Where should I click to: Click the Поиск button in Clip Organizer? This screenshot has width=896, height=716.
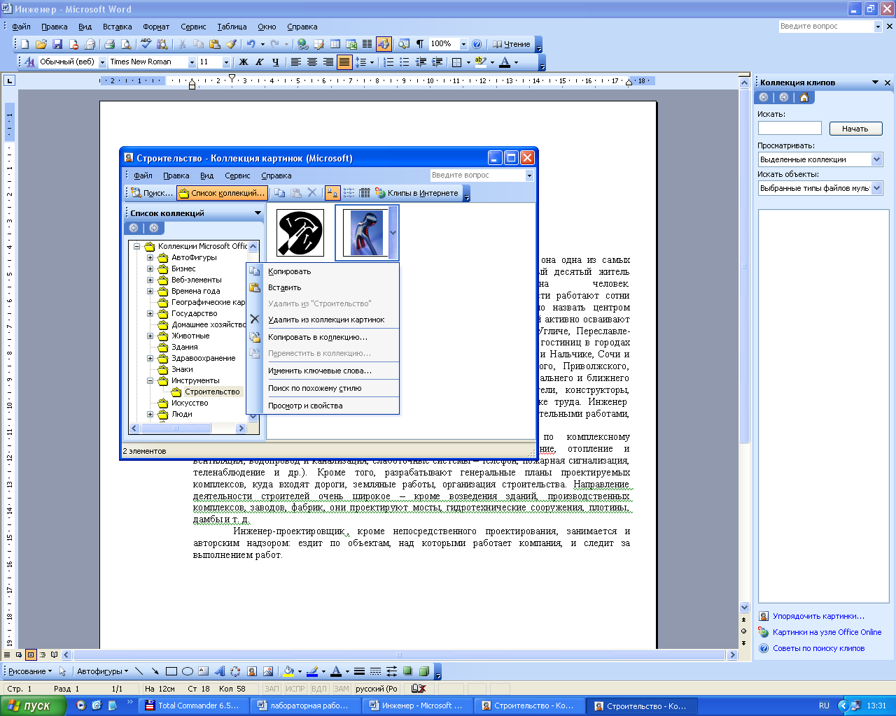(153, 193)
